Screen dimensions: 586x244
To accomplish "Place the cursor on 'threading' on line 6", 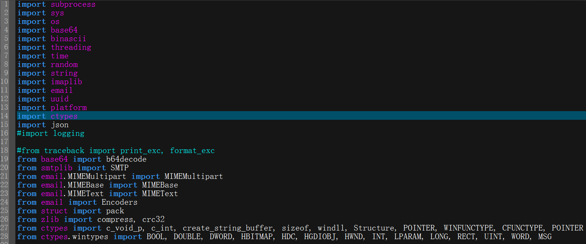I will tap(71, 48).
